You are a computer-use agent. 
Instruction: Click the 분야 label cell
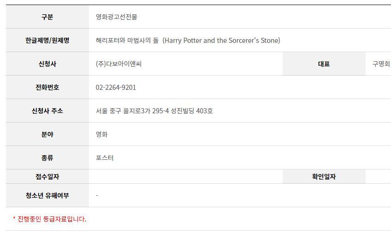(47, 134)
